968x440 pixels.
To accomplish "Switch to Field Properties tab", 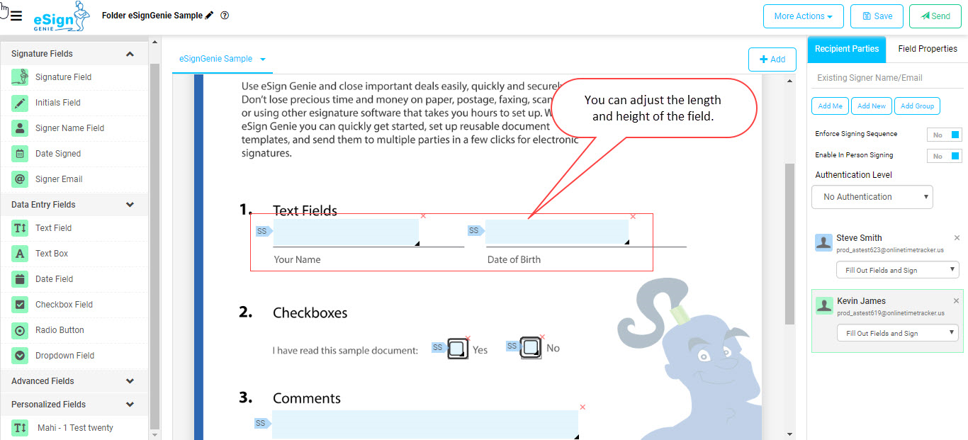I will tap(928, 49).
